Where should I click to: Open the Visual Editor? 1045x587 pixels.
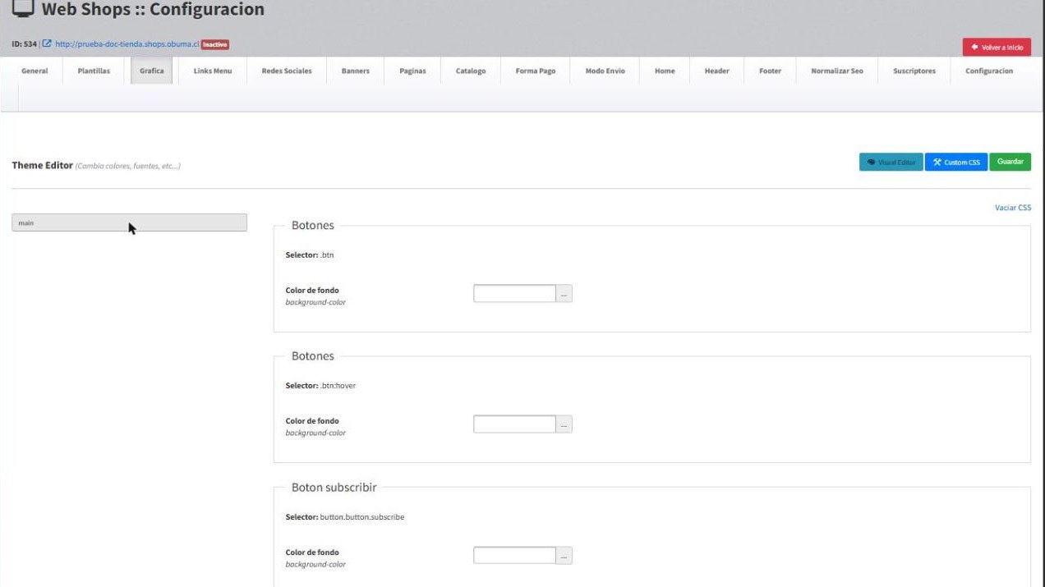891,162
